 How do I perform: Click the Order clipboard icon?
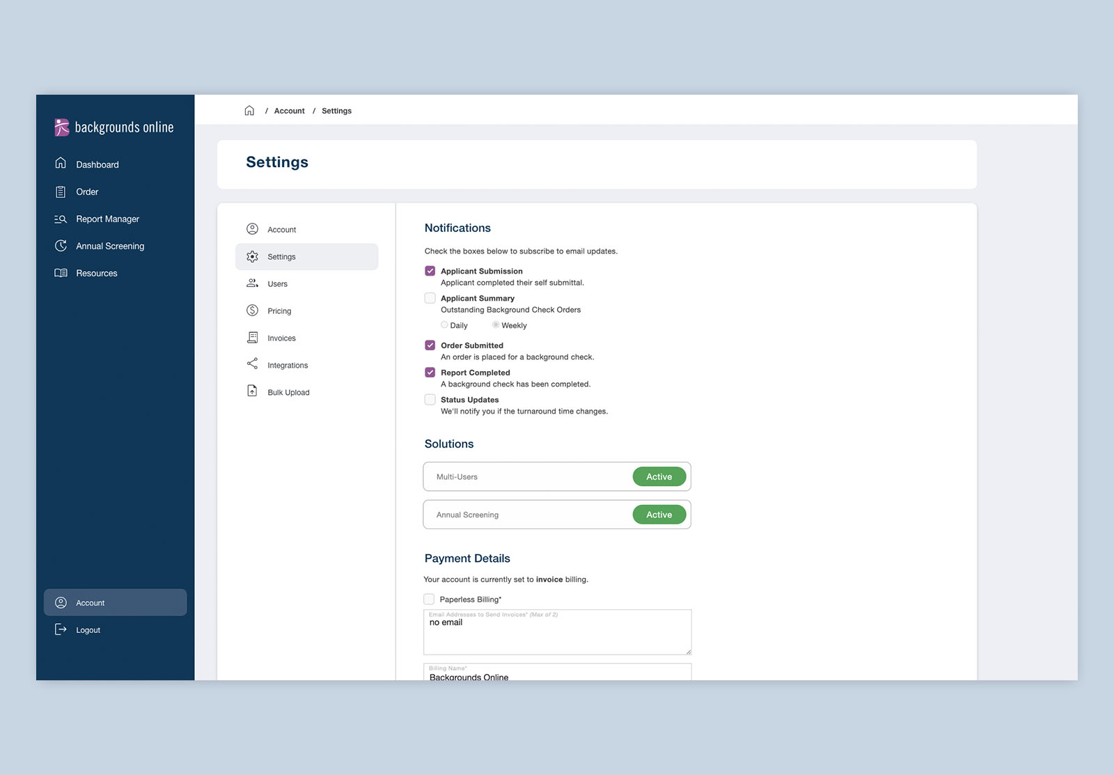61,191
